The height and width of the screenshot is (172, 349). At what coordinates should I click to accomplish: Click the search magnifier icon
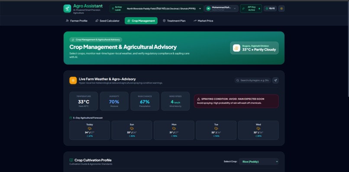coord(238,81)
